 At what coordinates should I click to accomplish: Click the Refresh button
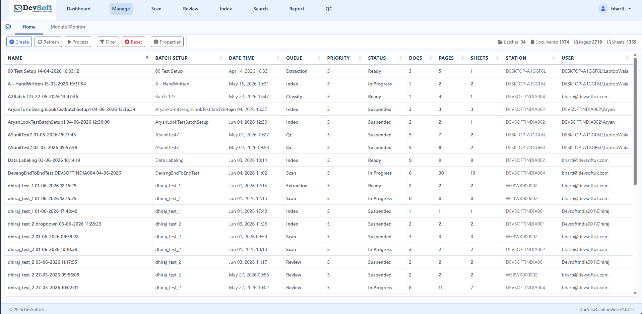coord(48,42)
